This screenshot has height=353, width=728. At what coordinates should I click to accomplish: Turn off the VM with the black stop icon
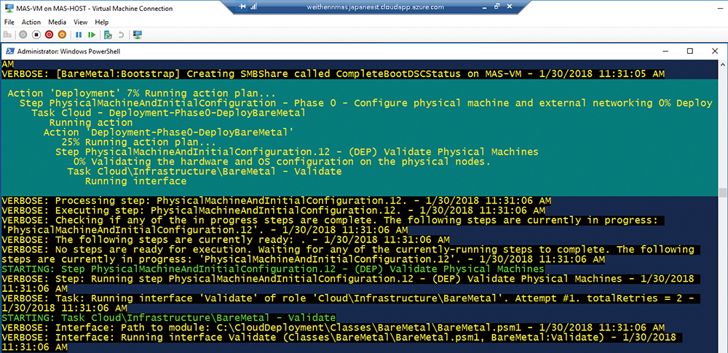[x=36, y=34]
